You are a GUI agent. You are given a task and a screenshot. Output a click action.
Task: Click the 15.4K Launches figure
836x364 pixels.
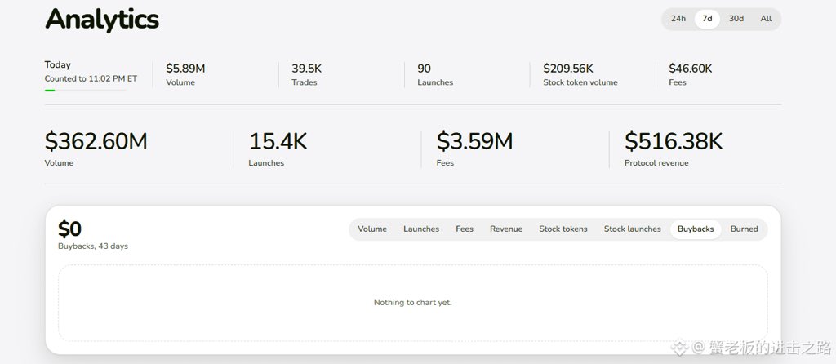278,141
